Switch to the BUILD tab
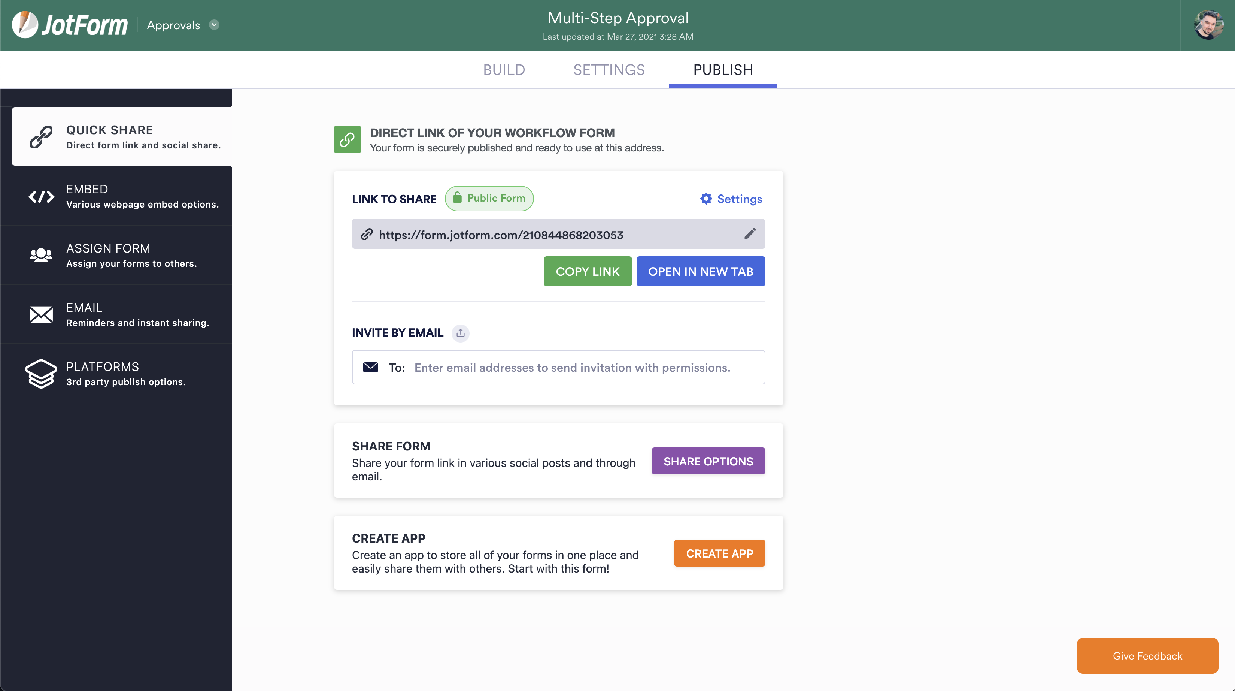 (x=504, y=70)
